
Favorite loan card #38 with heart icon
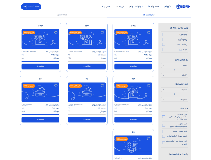pos(149,33)
